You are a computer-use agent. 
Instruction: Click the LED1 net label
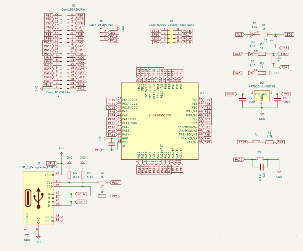tap(289, 34)
